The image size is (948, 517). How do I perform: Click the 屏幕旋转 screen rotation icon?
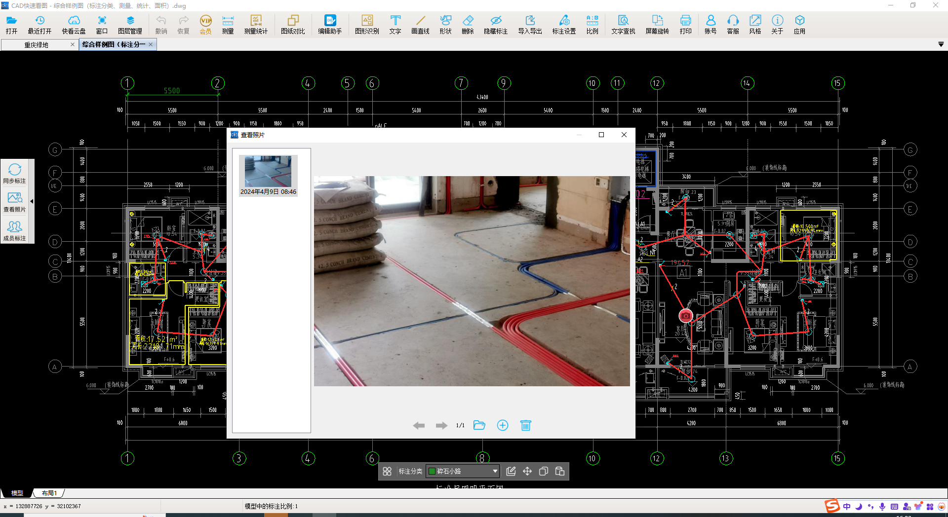click(x=657, y=24)
